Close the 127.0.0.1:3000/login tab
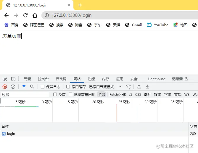 69,5
